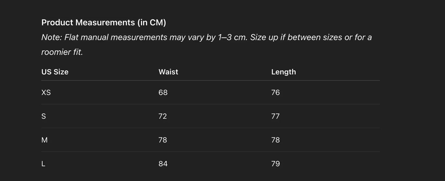This screenshot has width=445, height=181.
Task: Click the XS waist value 68
Action: (163, 92)
